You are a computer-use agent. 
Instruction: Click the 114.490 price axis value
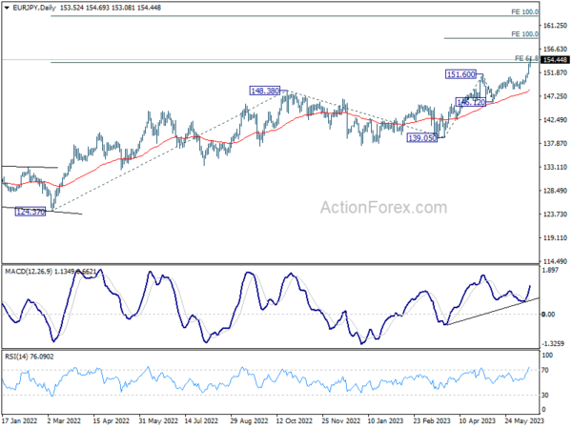coord(555,261)
